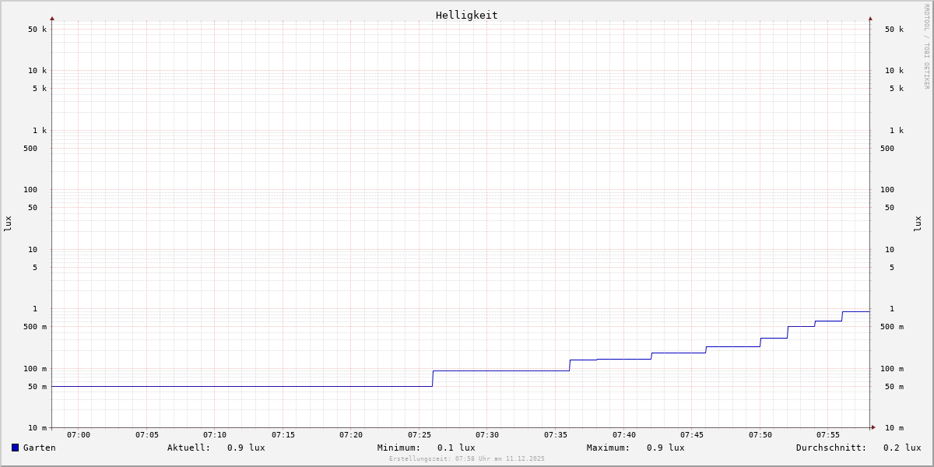Click the 07:40 time axis label
The image size is (934, 467).
pyautogui.click(x=624, y=435)
